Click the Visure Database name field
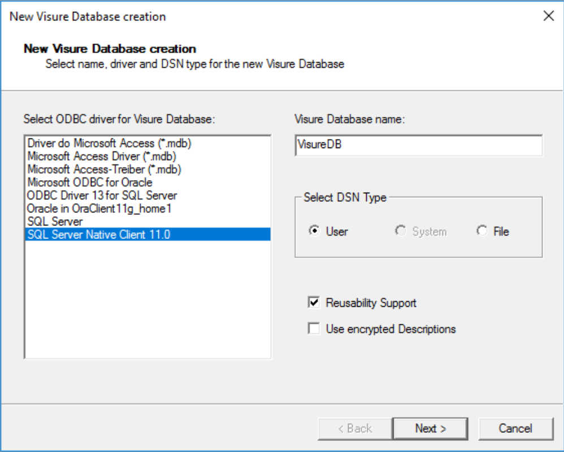The width and height of the screenshot is (564, 452). click(419, 145)
